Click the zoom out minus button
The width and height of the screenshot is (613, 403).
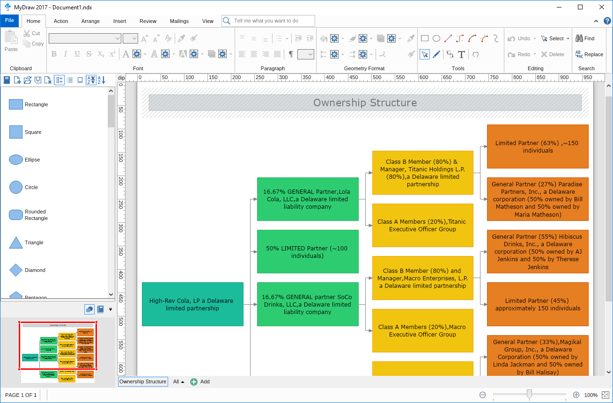[x=483, y=395]
